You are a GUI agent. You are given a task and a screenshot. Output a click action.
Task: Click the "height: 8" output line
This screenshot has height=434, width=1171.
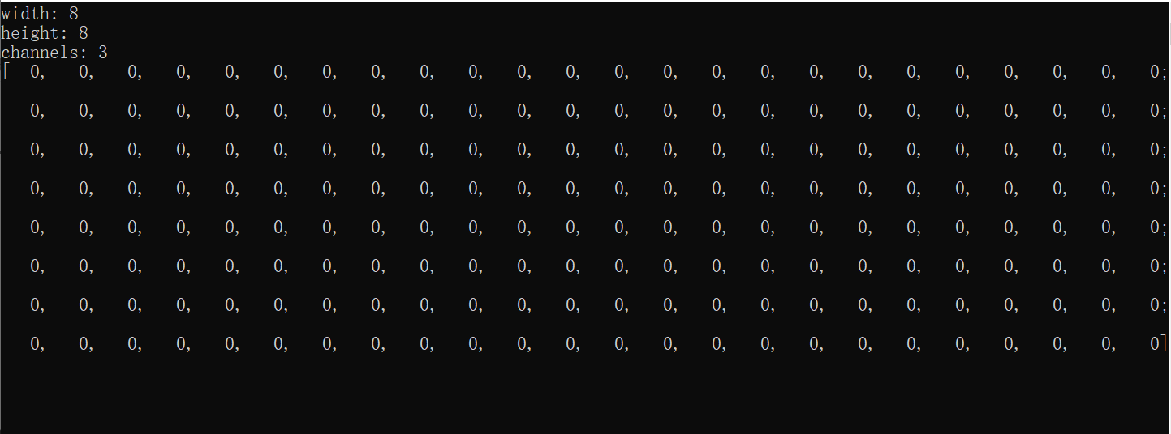tap(45, 33)
